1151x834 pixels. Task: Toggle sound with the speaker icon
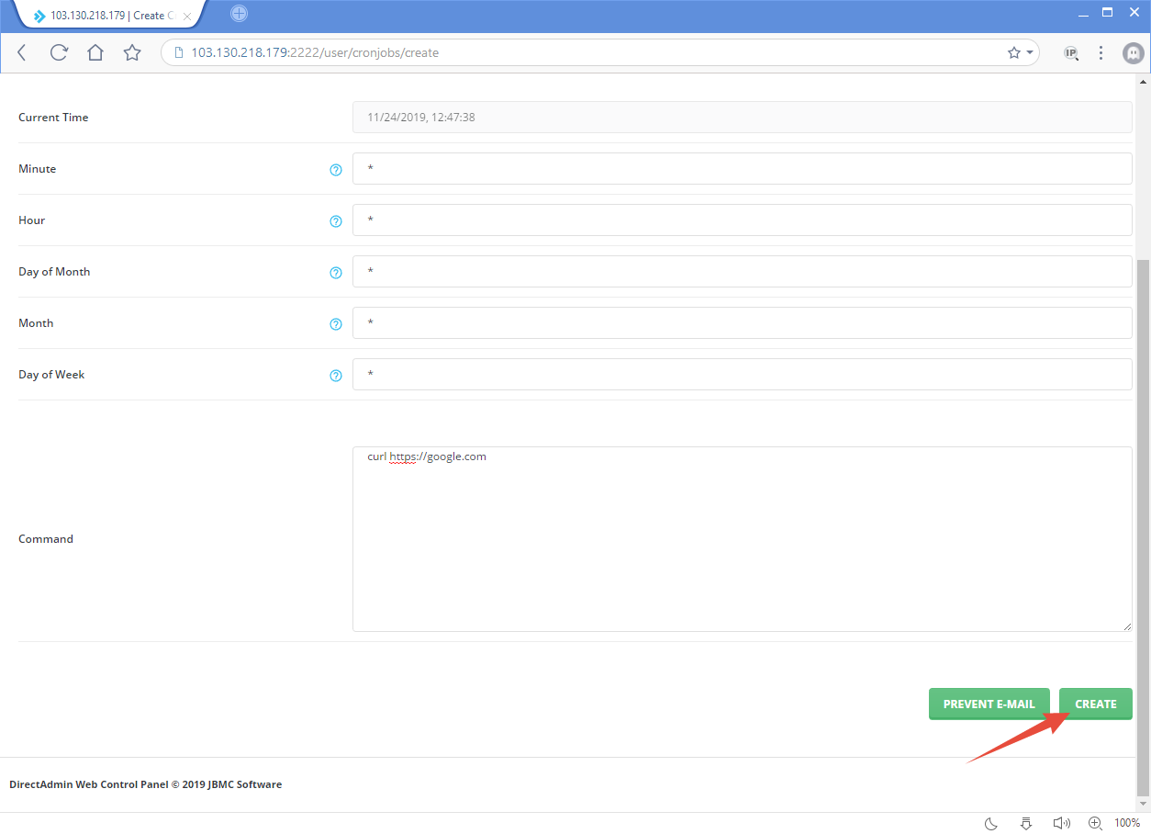tap(1061, 823)
